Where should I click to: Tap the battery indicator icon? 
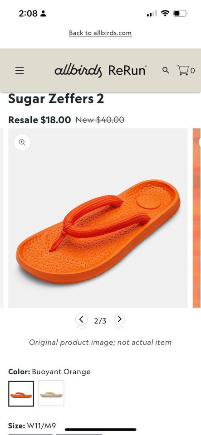coord(181,13)
